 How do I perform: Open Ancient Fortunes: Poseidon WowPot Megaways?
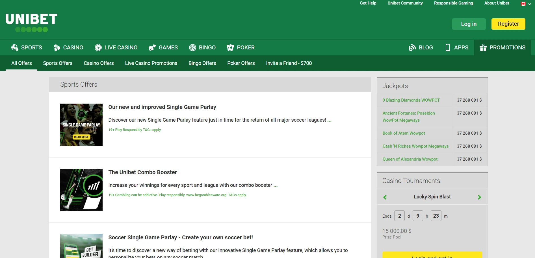[409, 117]
